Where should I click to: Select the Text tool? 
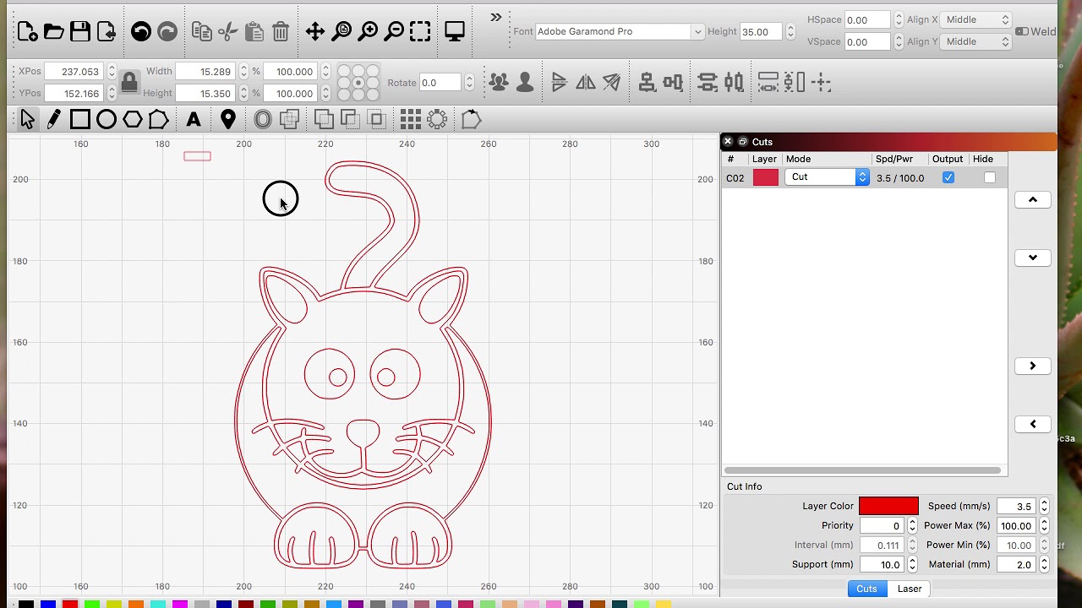(x=194, y=120)
